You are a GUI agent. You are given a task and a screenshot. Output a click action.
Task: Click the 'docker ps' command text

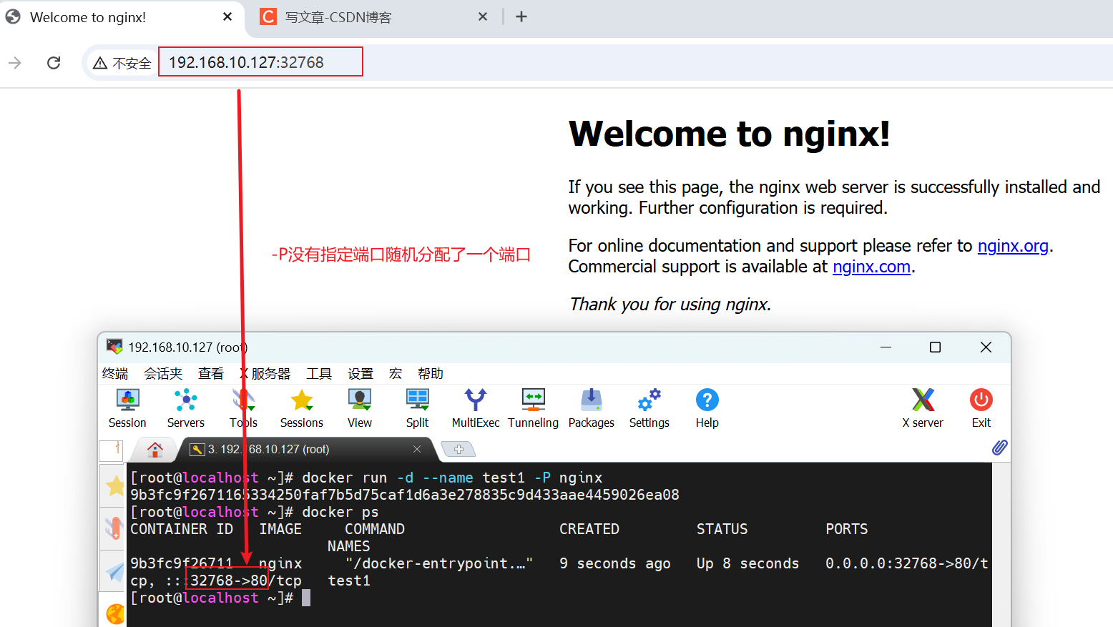[x=340, y=512]
